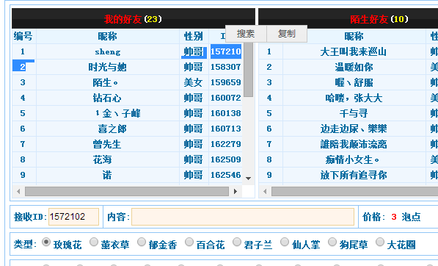
Task: Click nickname sheng in my friends
Action: point(108,51)
